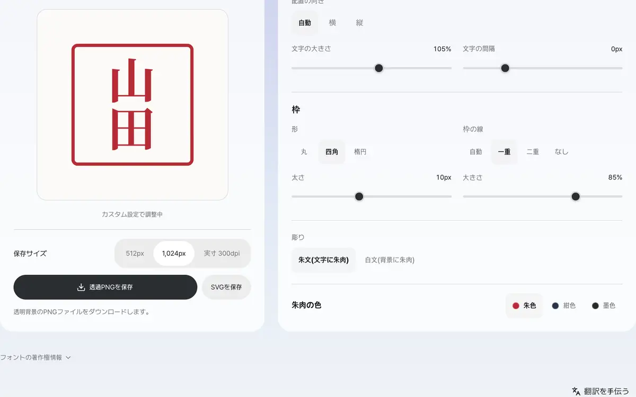Click the 枠の線 label
Viewport: 636px width, 397px height.
[473, 129]
